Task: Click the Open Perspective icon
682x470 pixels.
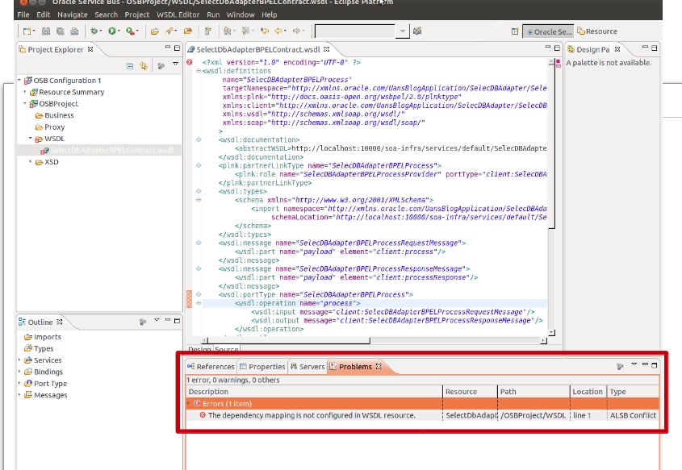Action: (515, 31)
